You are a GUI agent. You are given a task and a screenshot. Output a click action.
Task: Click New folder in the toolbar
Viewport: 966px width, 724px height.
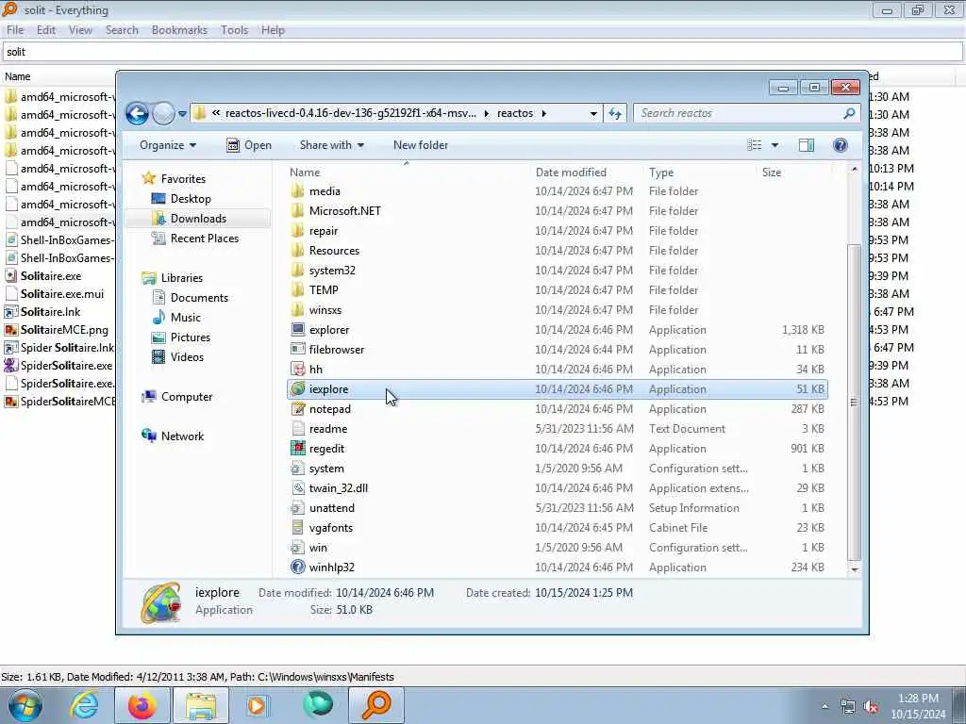click(421, 145)
